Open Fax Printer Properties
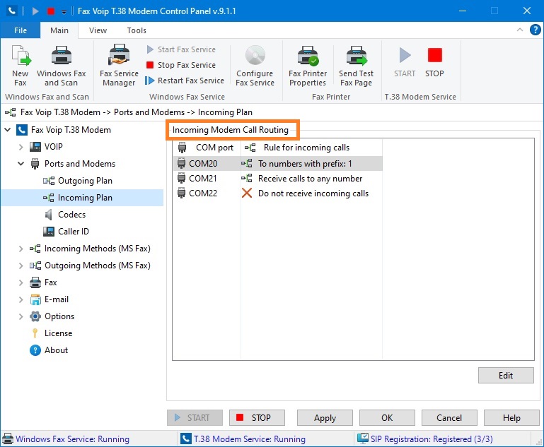Screen dimensions: 544x447 pyautogui.click(x=308, y=66)
